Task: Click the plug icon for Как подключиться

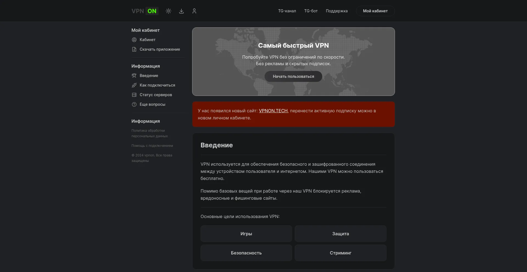Action: 134,85
